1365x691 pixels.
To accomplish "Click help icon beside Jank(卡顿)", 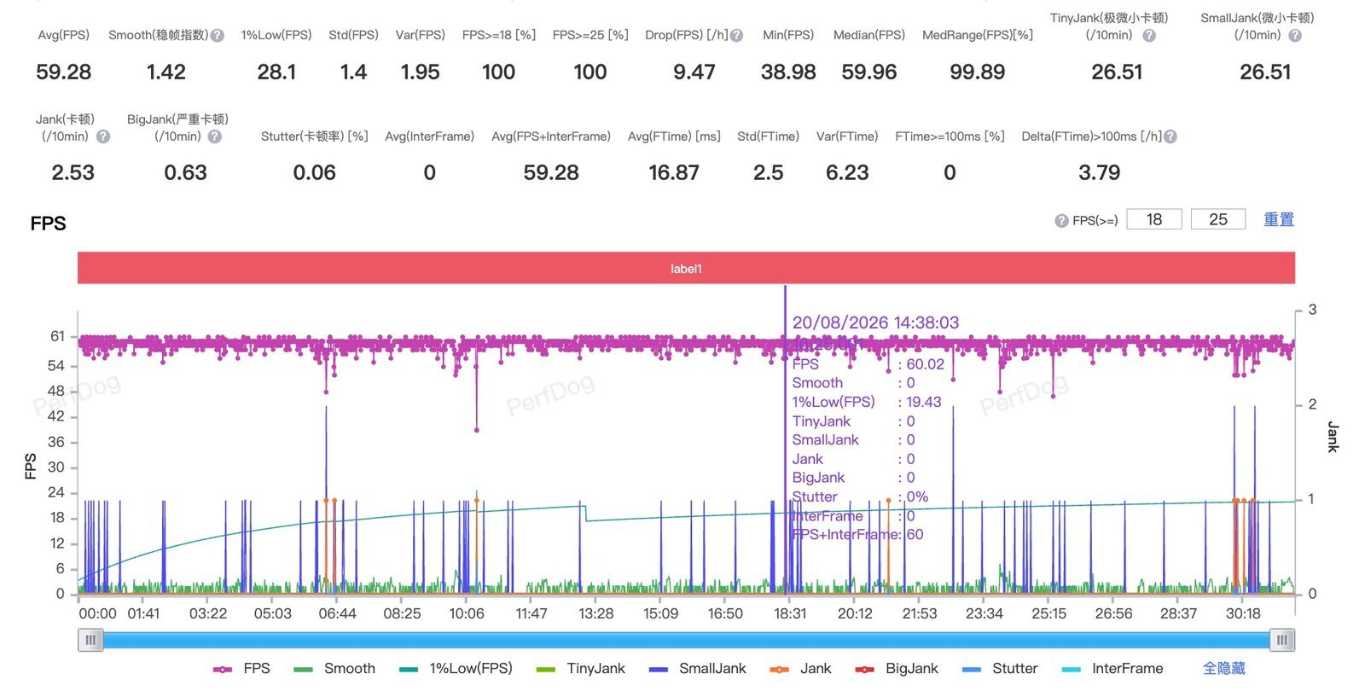I will tap(103, 136).
